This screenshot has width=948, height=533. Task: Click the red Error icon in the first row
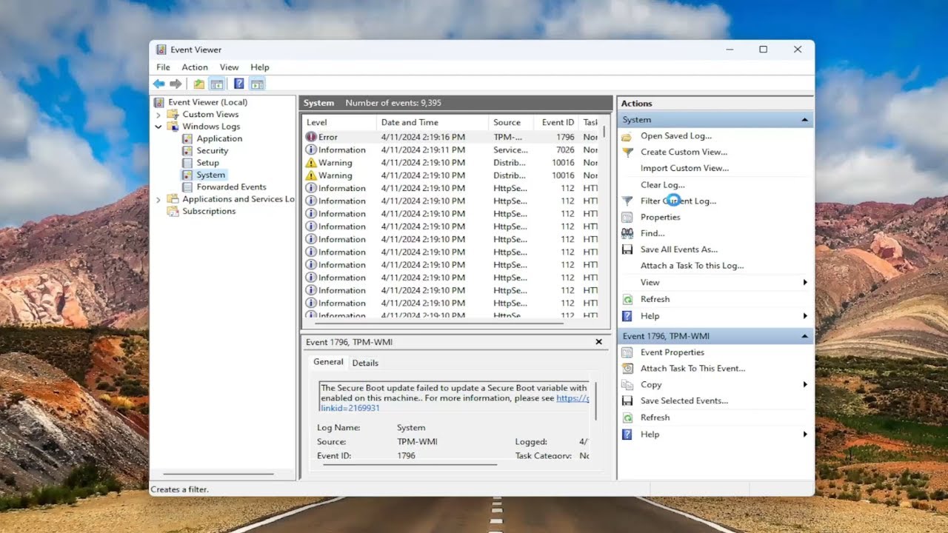pyautogui.click(x=311, y=137)
